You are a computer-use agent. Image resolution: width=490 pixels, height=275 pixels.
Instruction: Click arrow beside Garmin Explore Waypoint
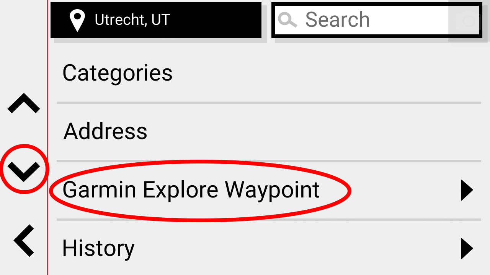pyautogui.click(x=467, y=190)
